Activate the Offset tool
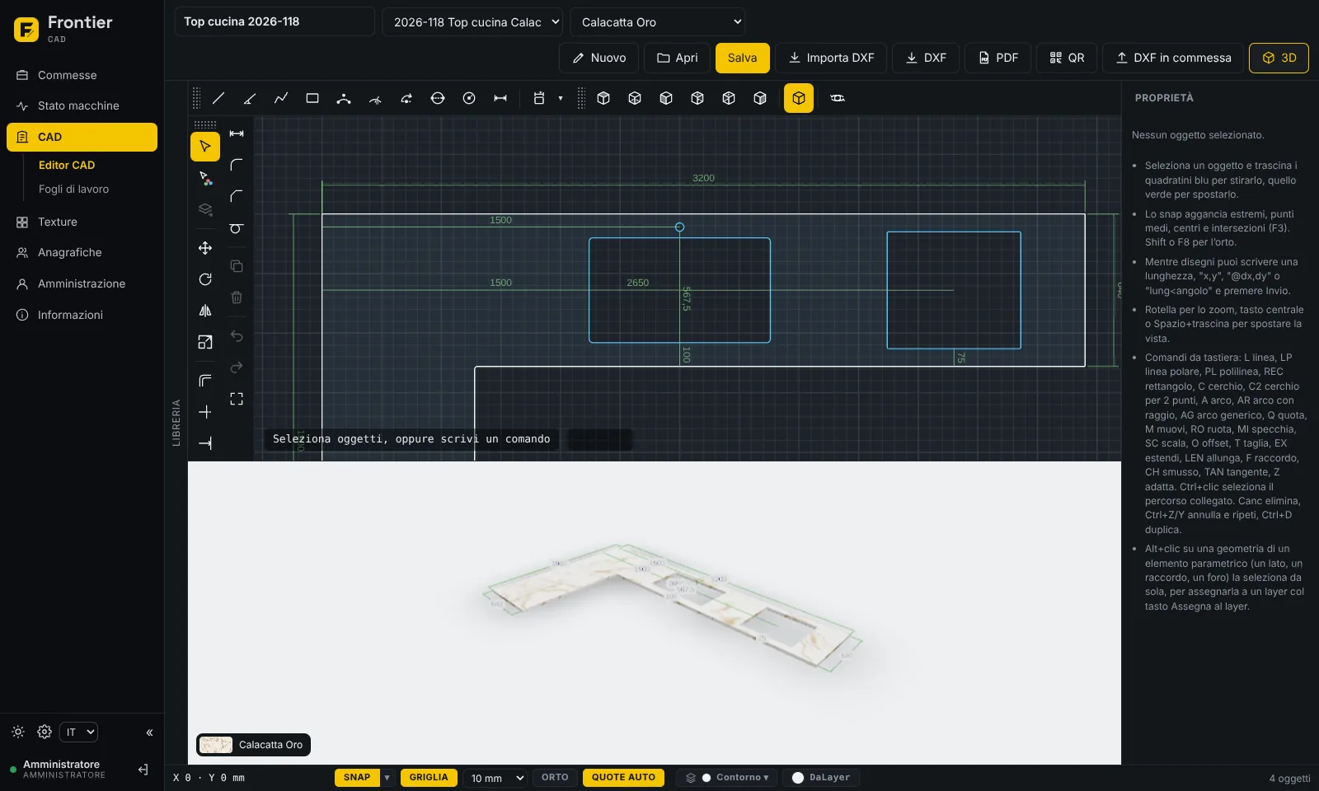Viewport: 1319px width, 791px height. tap(205, 381)
